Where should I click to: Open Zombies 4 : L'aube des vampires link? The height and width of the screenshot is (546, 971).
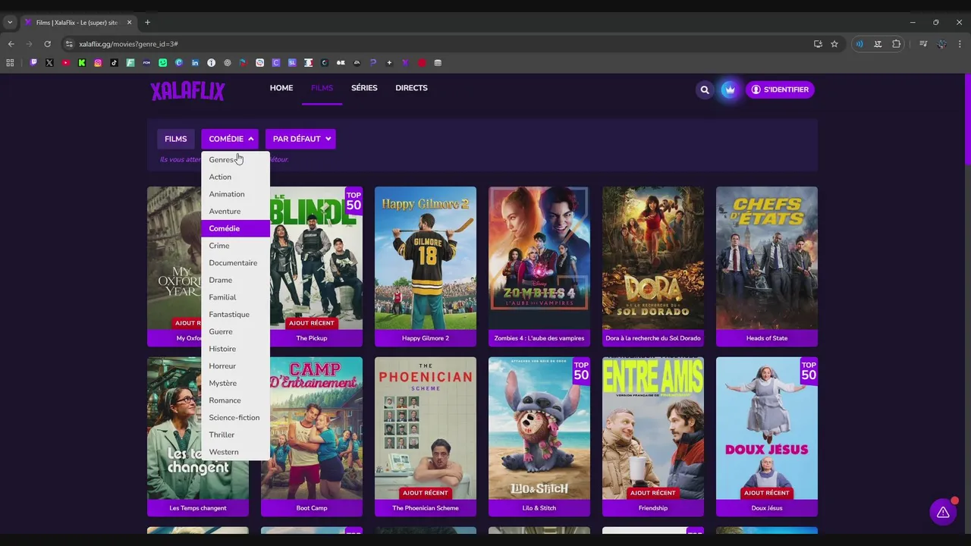(539, 338)
